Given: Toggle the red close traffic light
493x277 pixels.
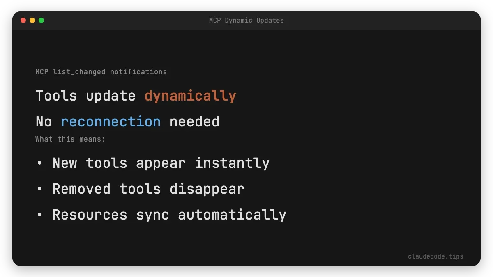Looking at the screenshot, I should (x=23, y=19).
